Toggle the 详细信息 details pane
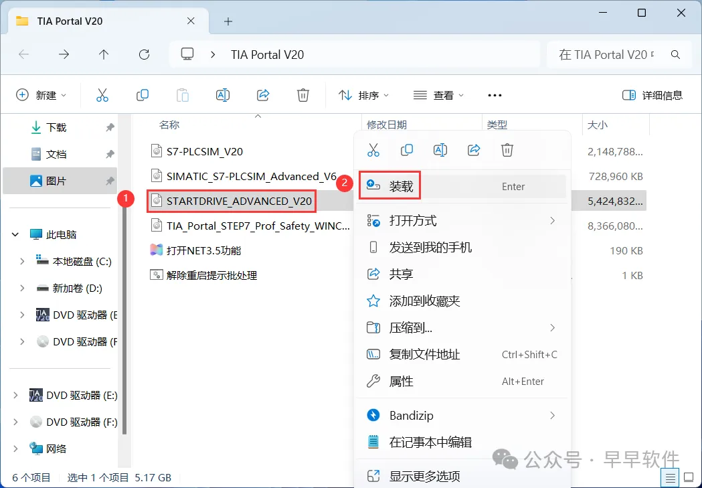This screenshot has height=488, width=702. pos(652,95)
